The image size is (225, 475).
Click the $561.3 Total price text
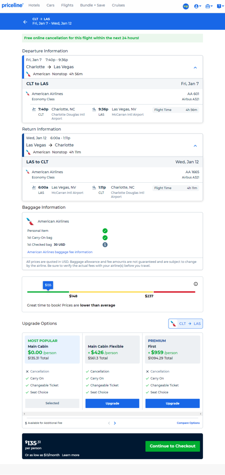click(98, 358)
